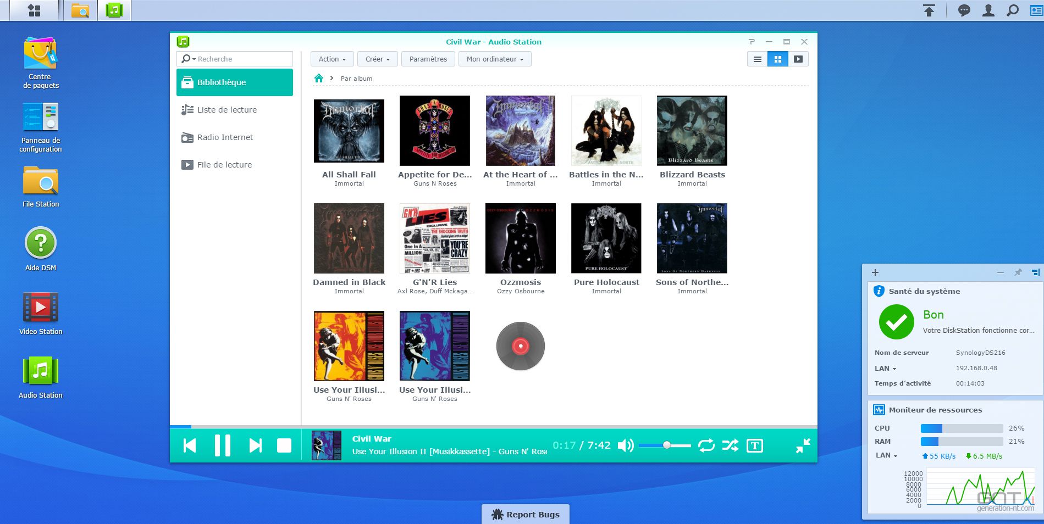The width and height of the screenshot is (1044, 524).
Task: Open the Pure Holocaust album
Action: (606, 238)
